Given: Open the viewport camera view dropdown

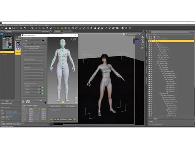Looking at the screenshot, I should tap(133, 34).
